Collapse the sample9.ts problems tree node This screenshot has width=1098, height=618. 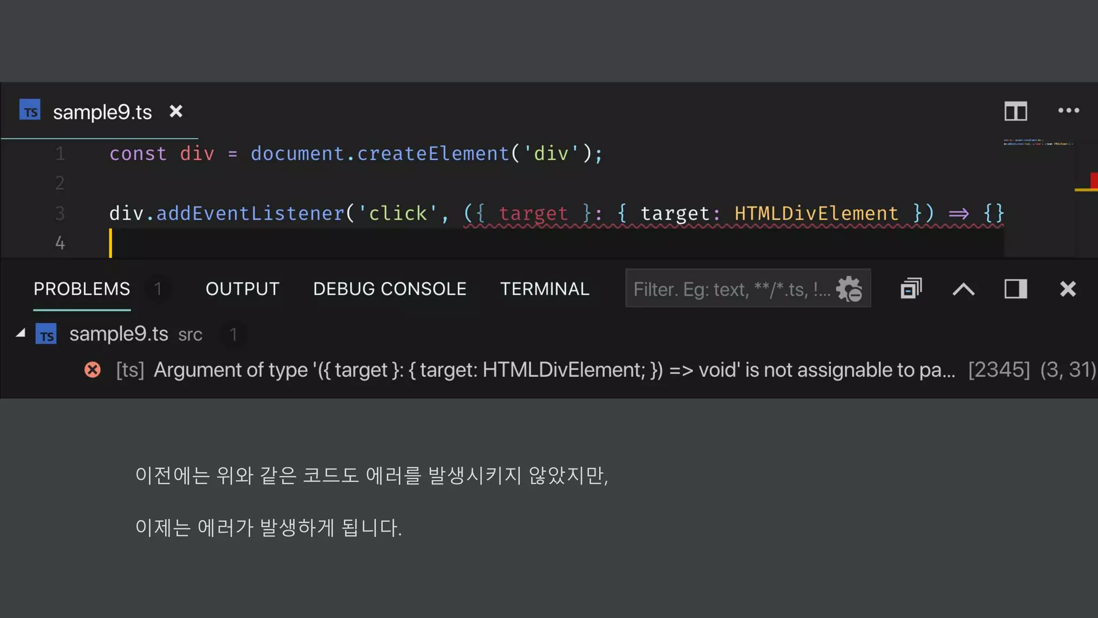pyautogui.click(x=21, y=333)
